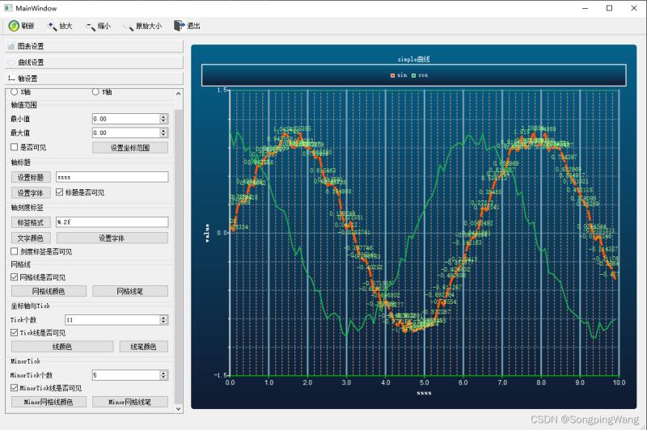Click the green Refresh (刷新) toolbar icon

pos(14,26)
